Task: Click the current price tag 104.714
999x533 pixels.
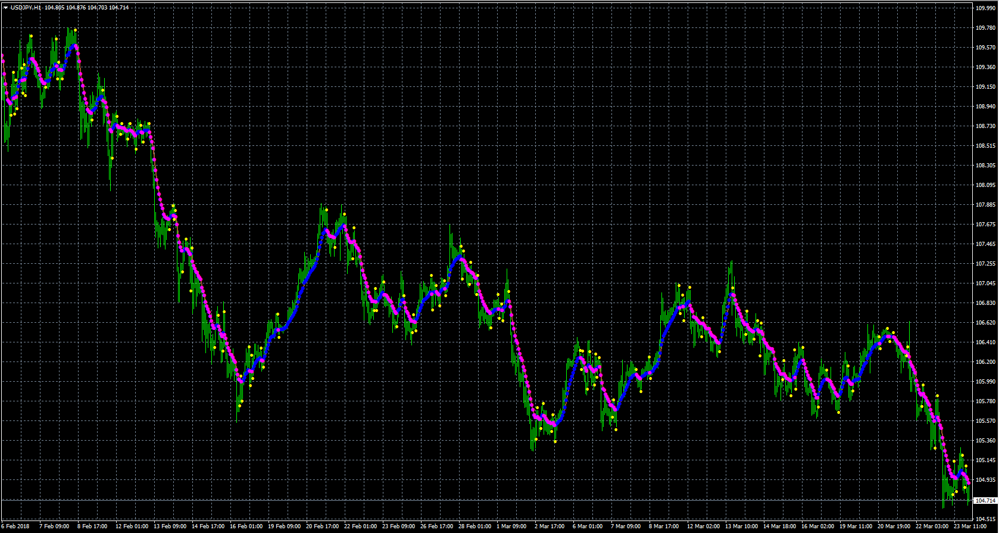Action: click(x=986, y=501)
